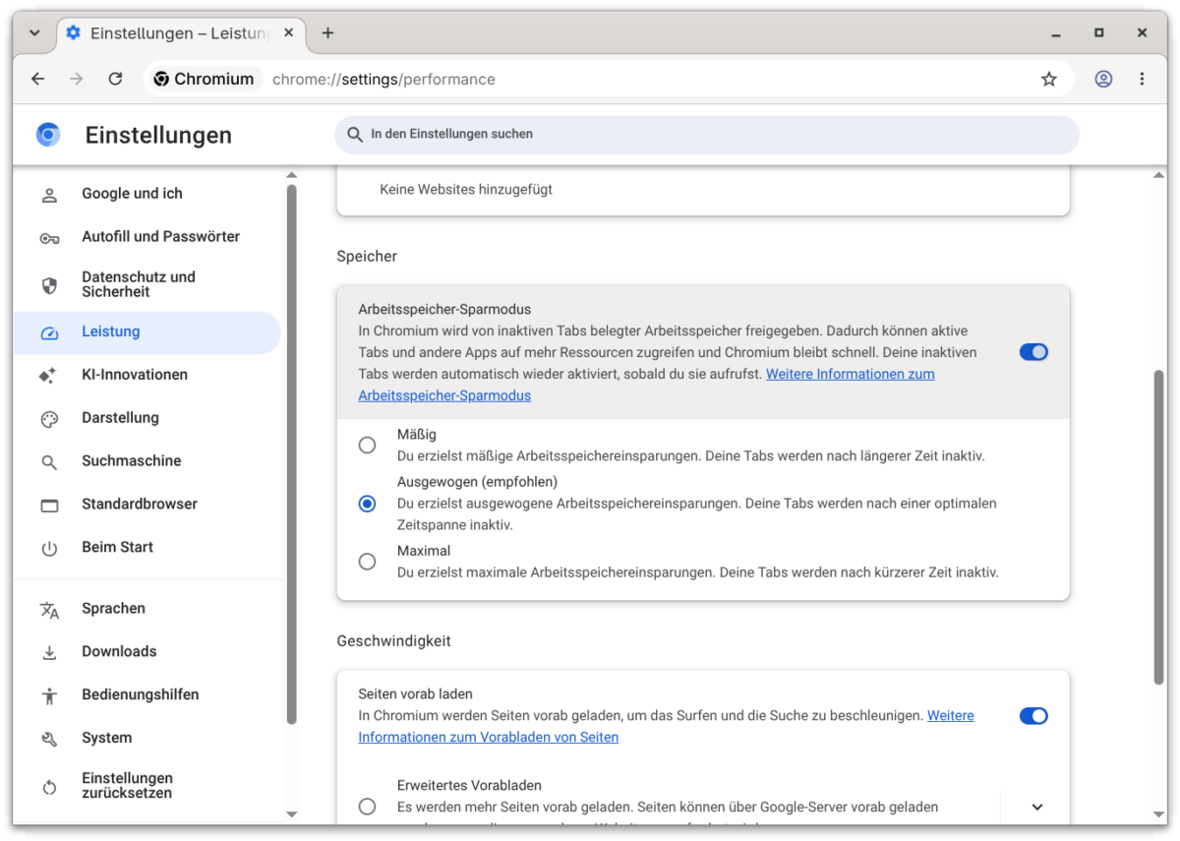Click the KI-Innovationen sparkle icon
Screen dimensions: 1180x841
[x=48, y=376]
